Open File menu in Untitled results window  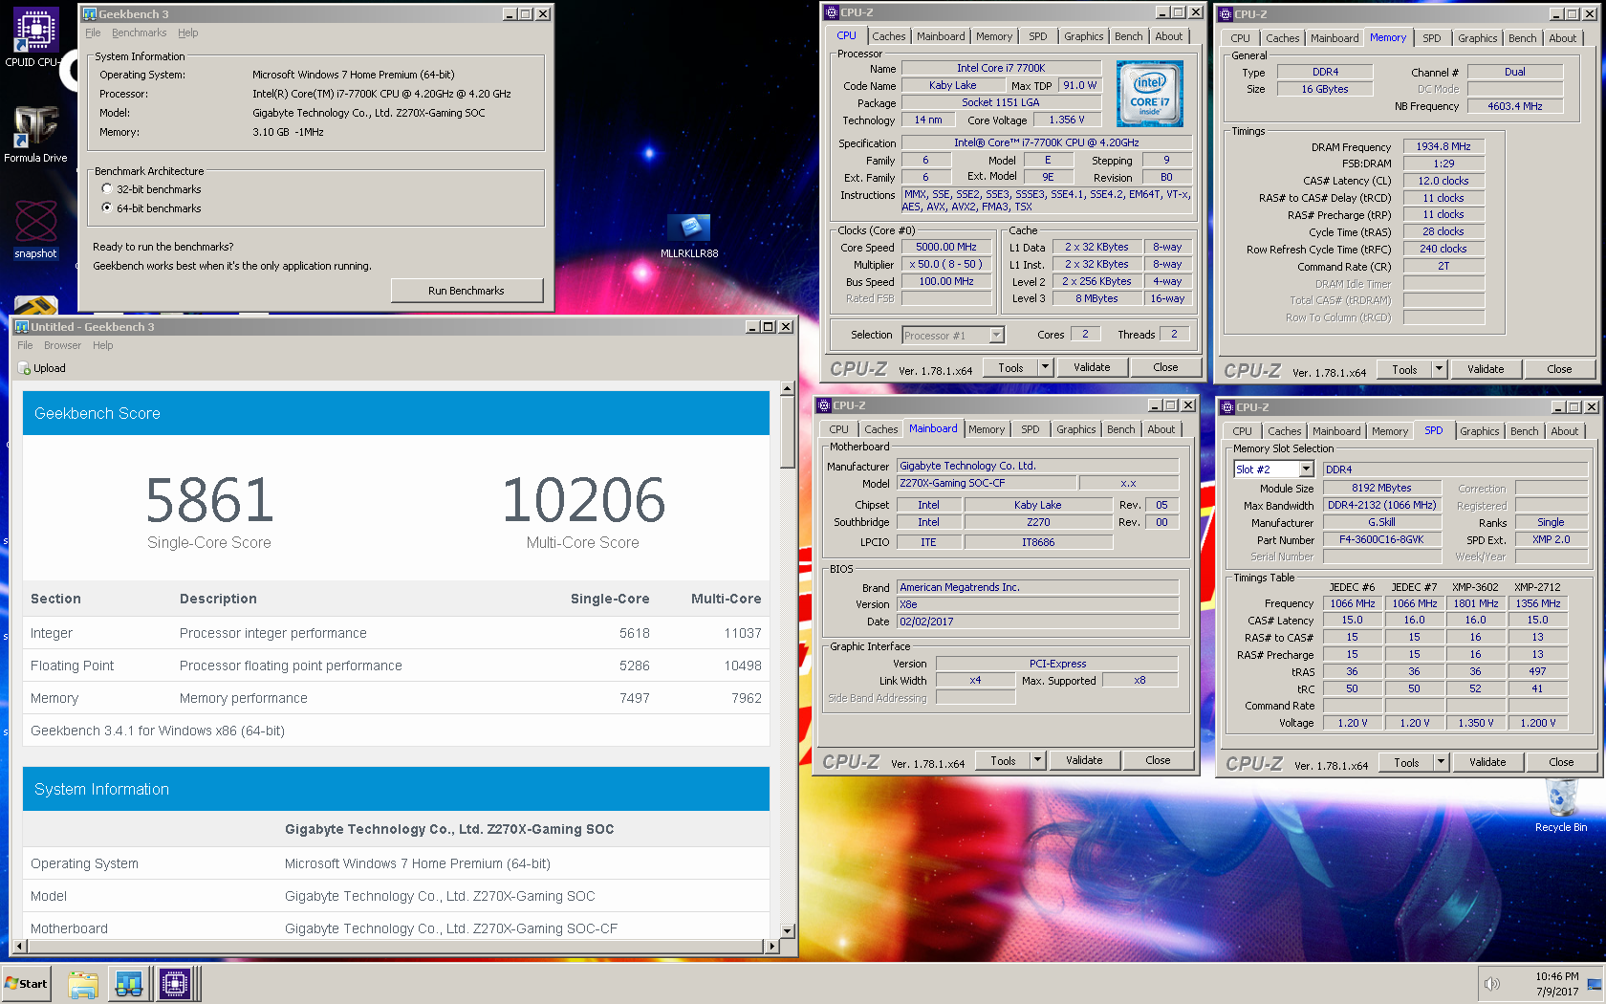coord(25,345)
